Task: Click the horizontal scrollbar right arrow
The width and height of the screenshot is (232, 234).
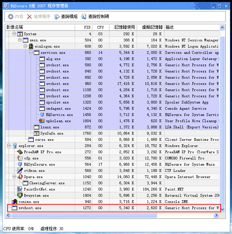Action: (217, 215)
